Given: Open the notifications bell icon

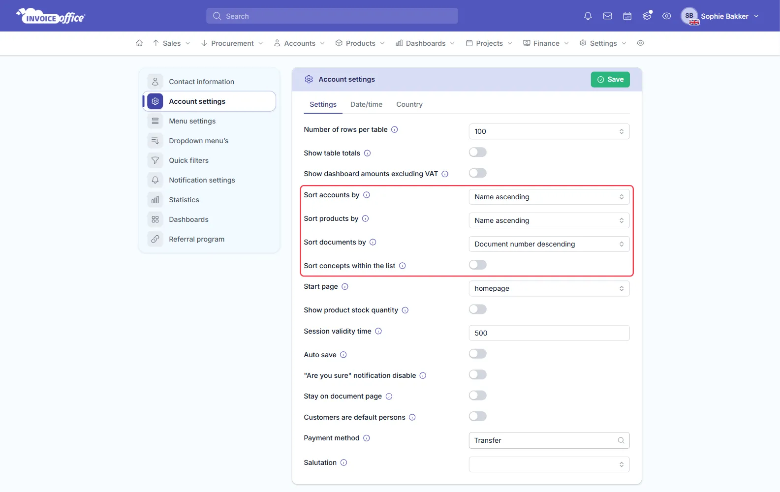Looking at the screenshot, I should click(588, 16).
